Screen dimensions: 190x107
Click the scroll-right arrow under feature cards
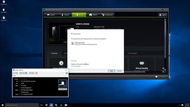[163, 72]
